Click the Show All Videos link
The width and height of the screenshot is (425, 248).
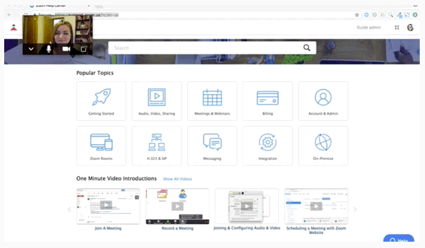point(177,179)
